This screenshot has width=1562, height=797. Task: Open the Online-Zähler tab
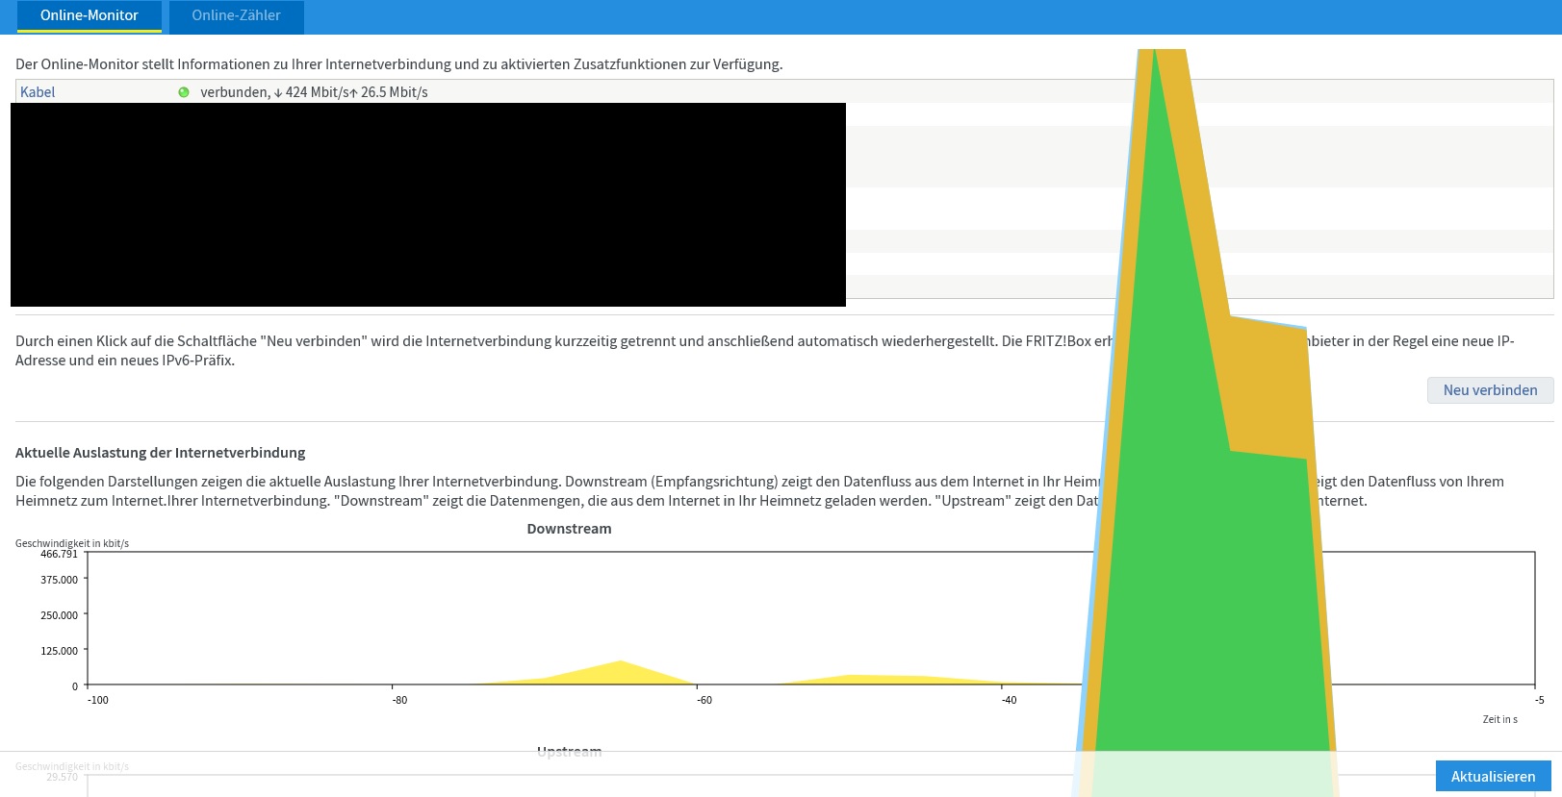(x=236, y=16)
